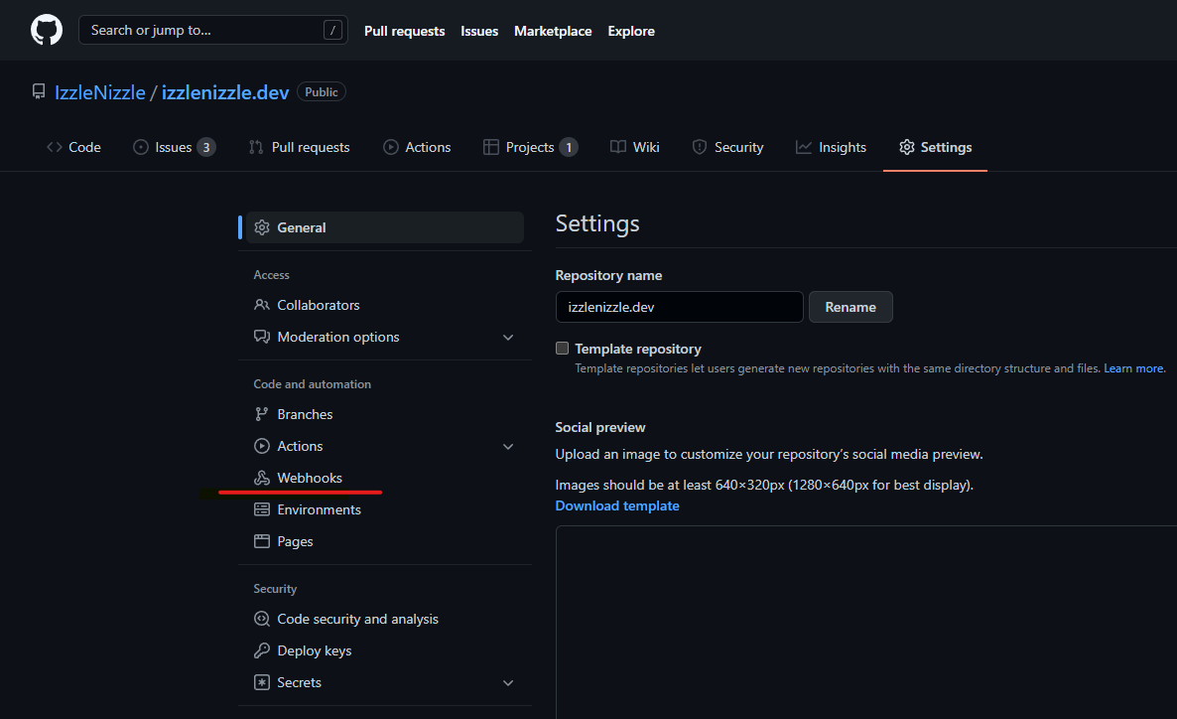Open Issues in the top navigation

point(479,31)
